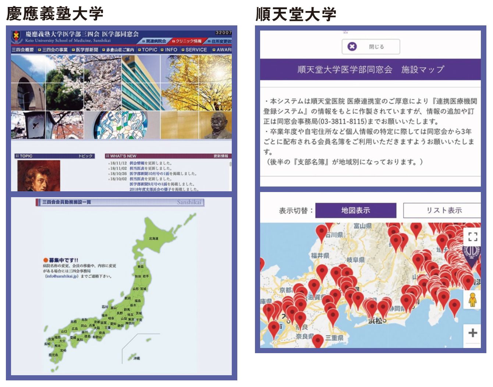Open the 三四会概要 menu item
The height and width of the screenshot is (387, 493).
[x=23, y=50]
